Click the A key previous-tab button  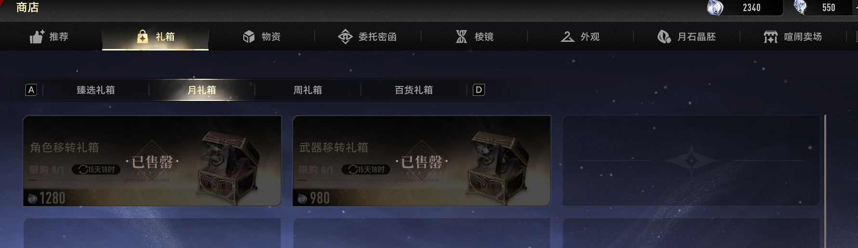(x=31, y=90)
